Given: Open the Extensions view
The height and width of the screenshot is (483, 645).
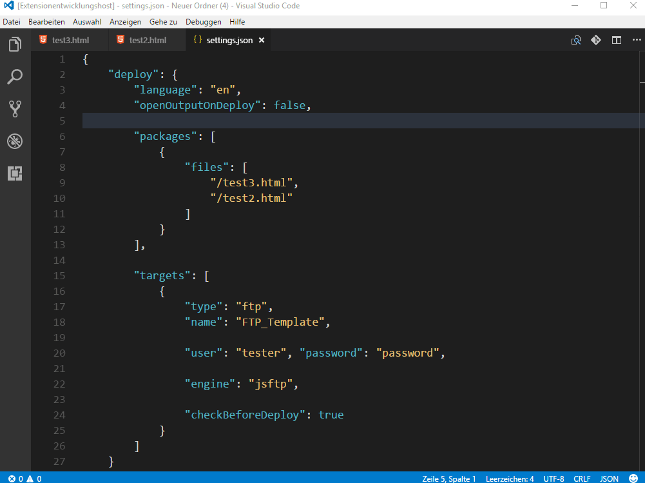Looking at the screenshot, I should [14, 173].
